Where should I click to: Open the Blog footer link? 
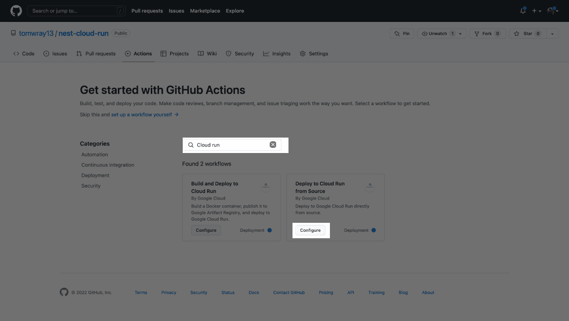(403, 293)
